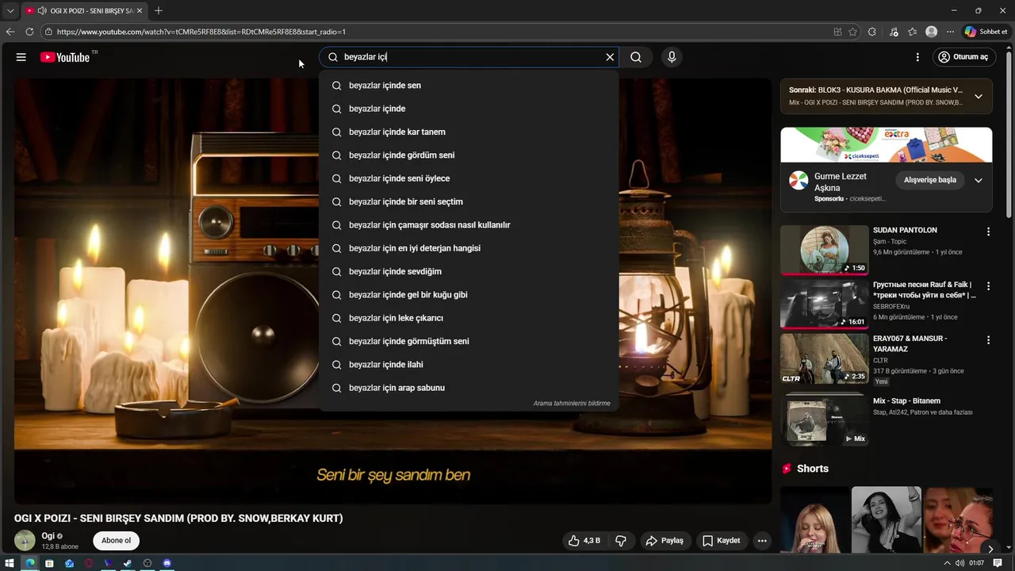Advance the Shorts shelf with next arrow

click(x=990, y=549)
